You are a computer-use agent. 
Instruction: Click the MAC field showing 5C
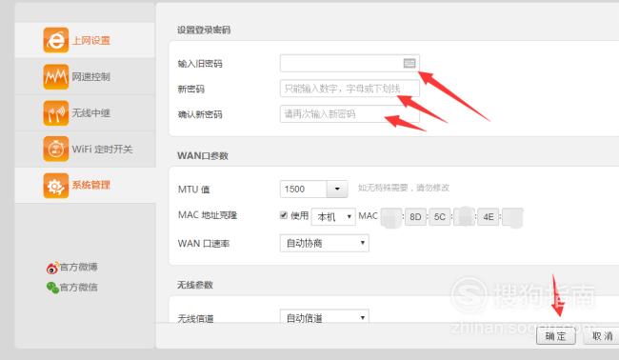440,217
